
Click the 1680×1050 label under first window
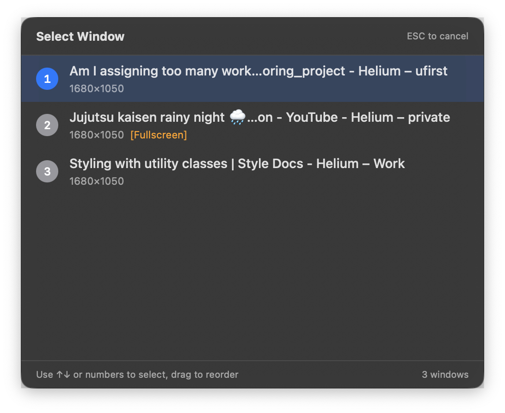click(97, 88)
